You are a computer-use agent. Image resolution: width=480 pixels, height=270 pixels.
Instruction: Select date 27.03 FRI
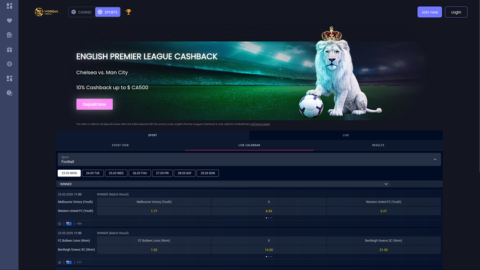click(x=162, y=173)
